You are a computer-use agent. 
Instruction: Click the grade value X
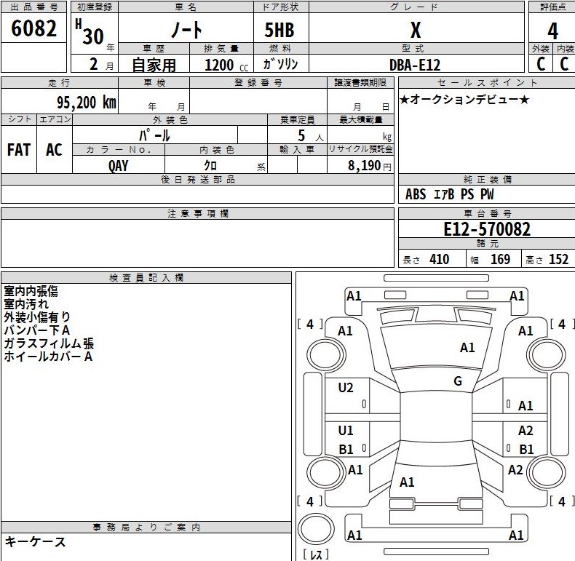(x=416, y=30)
